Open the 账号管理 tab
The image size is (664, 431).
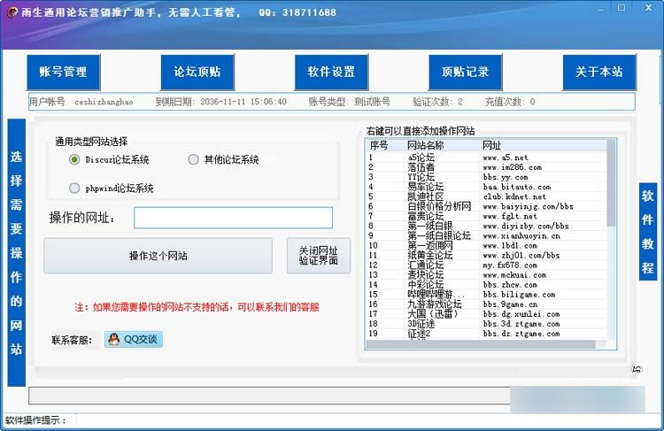64,73
